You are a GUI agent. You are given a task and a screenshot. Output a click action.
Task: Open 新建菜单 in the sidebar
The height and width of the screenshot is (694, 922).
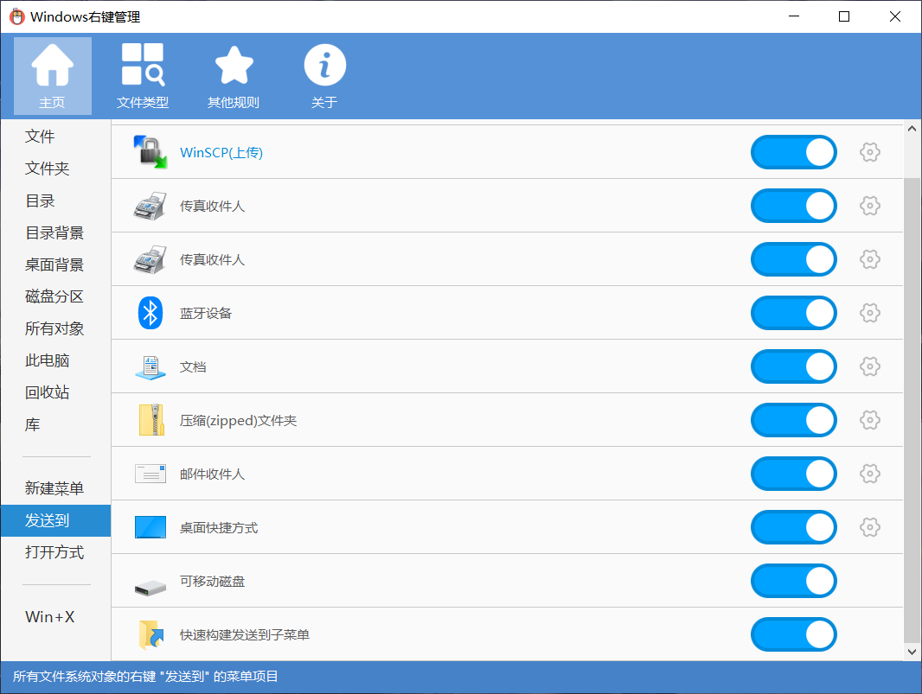pyautogui.click(x=56, y=488)
